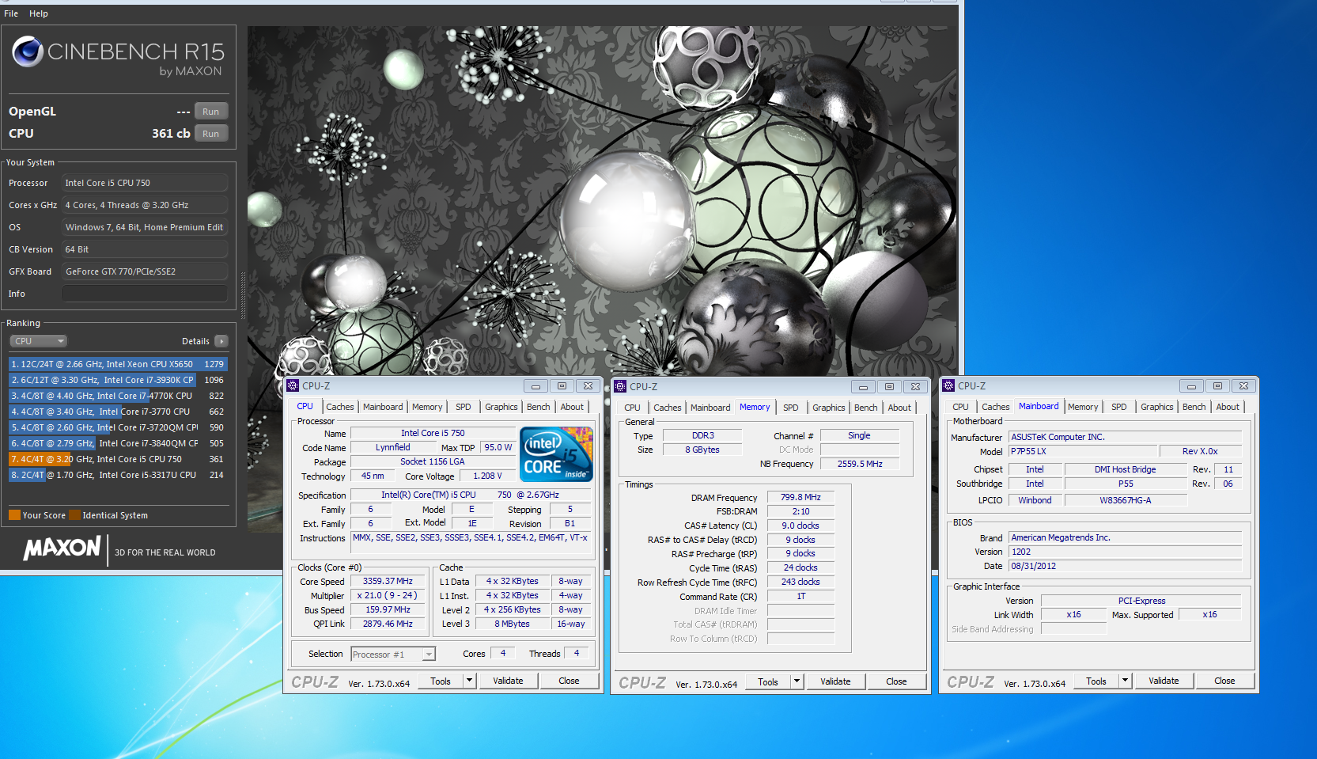Select ranking row Intel Core i5-3317U
The width and height of the screenshot is (1317, 759).
coord(119,475)
